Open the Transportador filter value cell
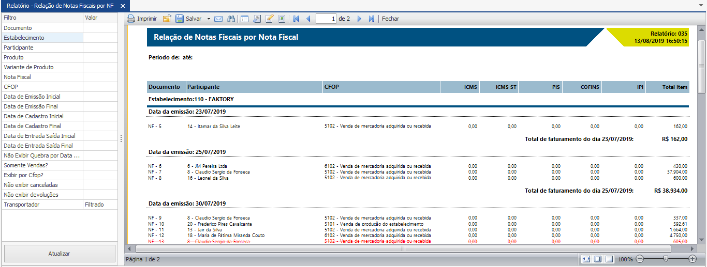This screenshot has width=707, height=267. (100, 205)
